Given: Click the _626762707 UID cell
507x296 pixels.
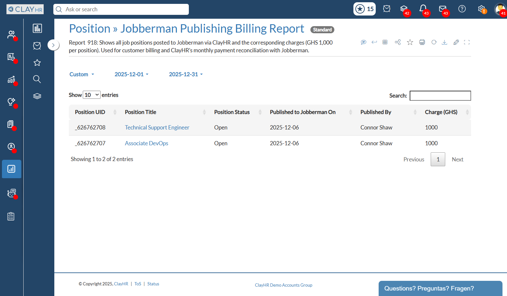Looking at the screenshot, I should click(x=90, y=143).
